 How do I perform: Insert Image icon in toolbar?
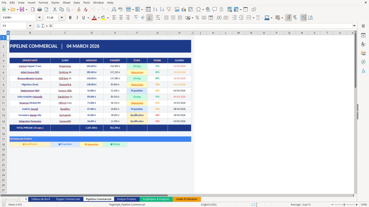pyautogui.click(x=177, y=10)
